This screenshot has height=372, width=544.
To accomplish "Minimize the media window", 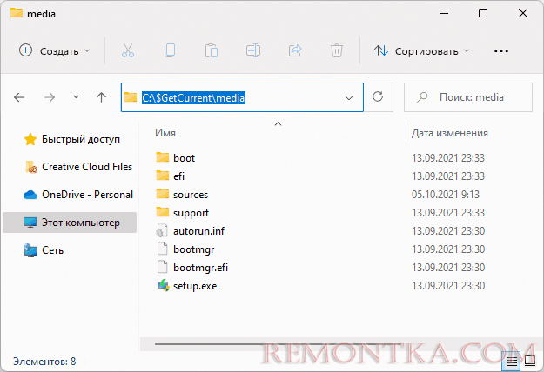I will [444, 14].
